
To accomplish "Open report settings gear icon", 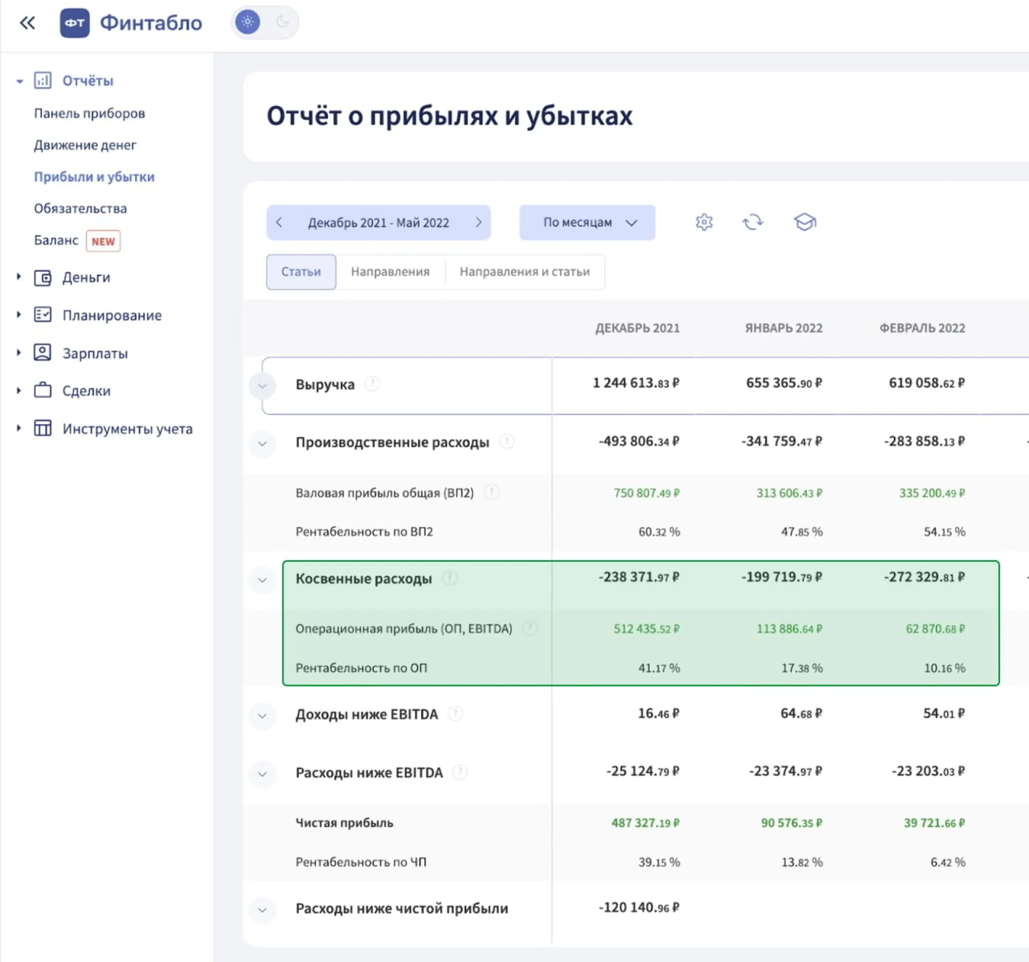I will 704,222.
